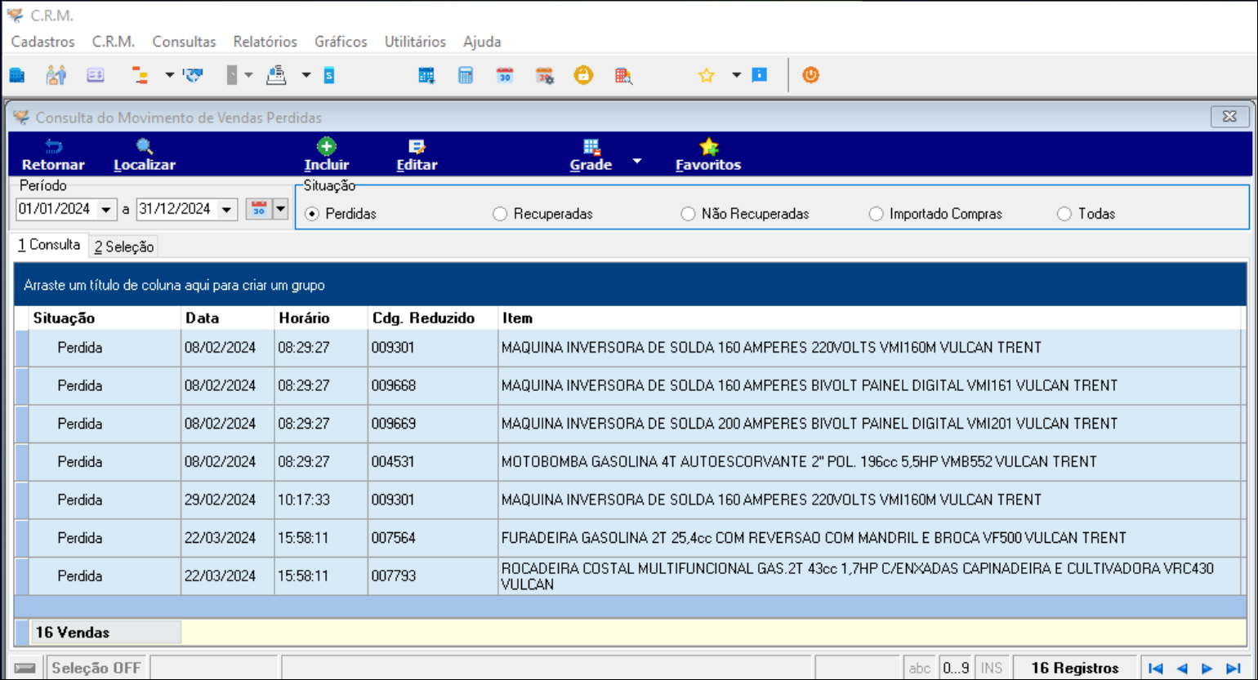Click the Editar button
Screen dimensions: 1258x680
pyautogui.click(x=417, y=153)
